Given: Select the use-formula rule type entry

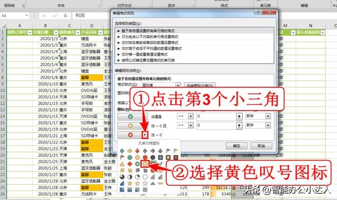Looking at the screenshot, I should [x=194, y=61].
